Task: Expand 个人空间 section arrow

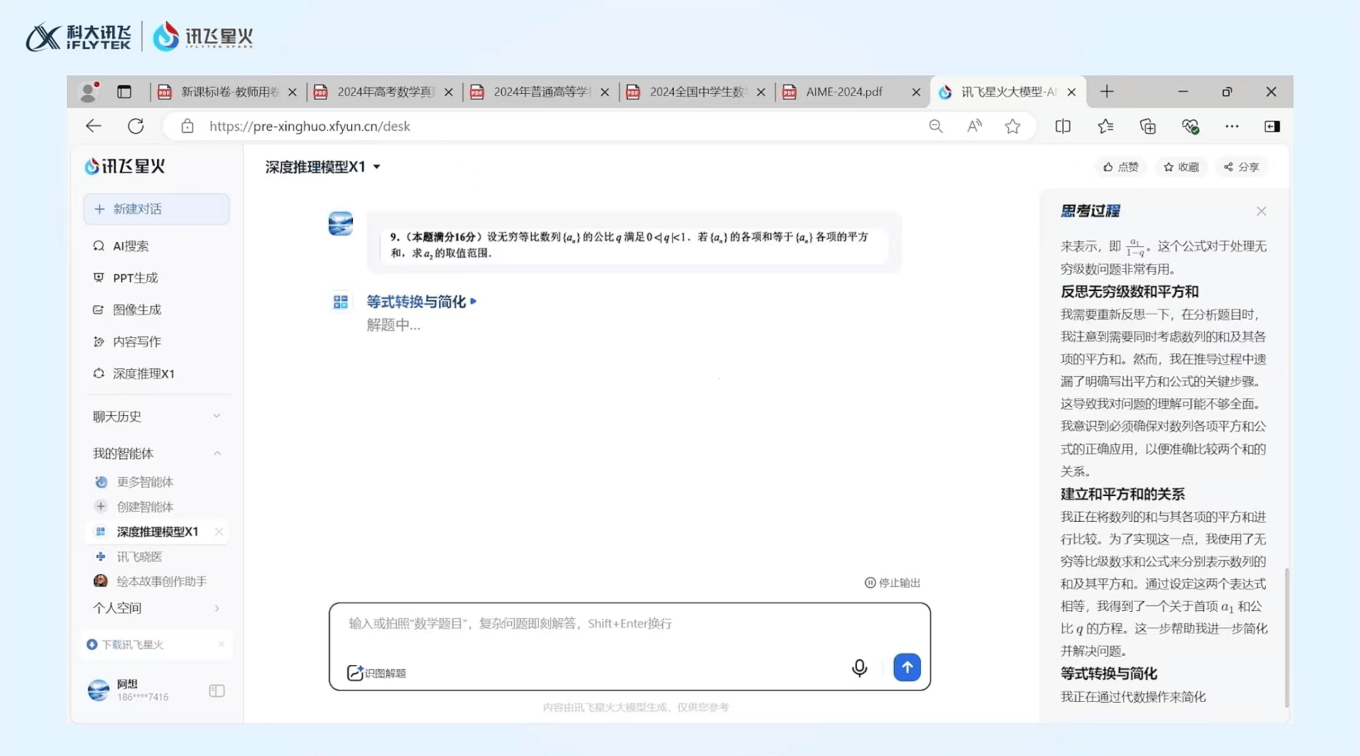Action: (x=217, y=608)
